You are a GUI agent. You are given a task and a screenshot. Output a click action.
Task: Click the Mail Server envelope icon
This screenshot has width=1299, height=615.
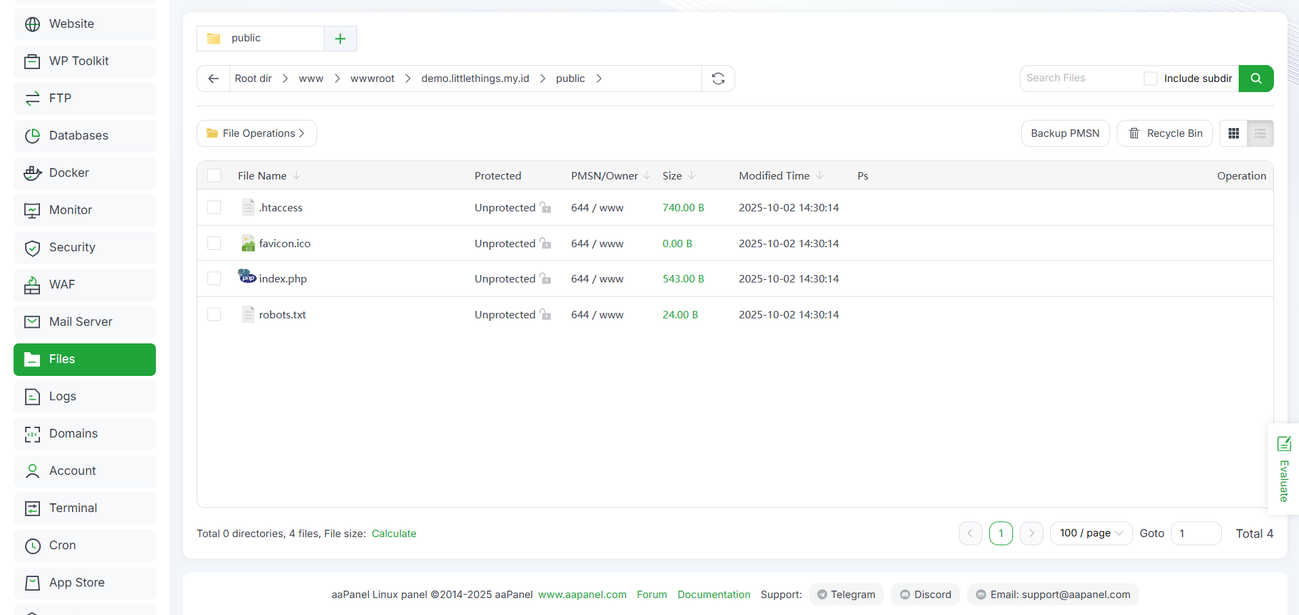33,322
